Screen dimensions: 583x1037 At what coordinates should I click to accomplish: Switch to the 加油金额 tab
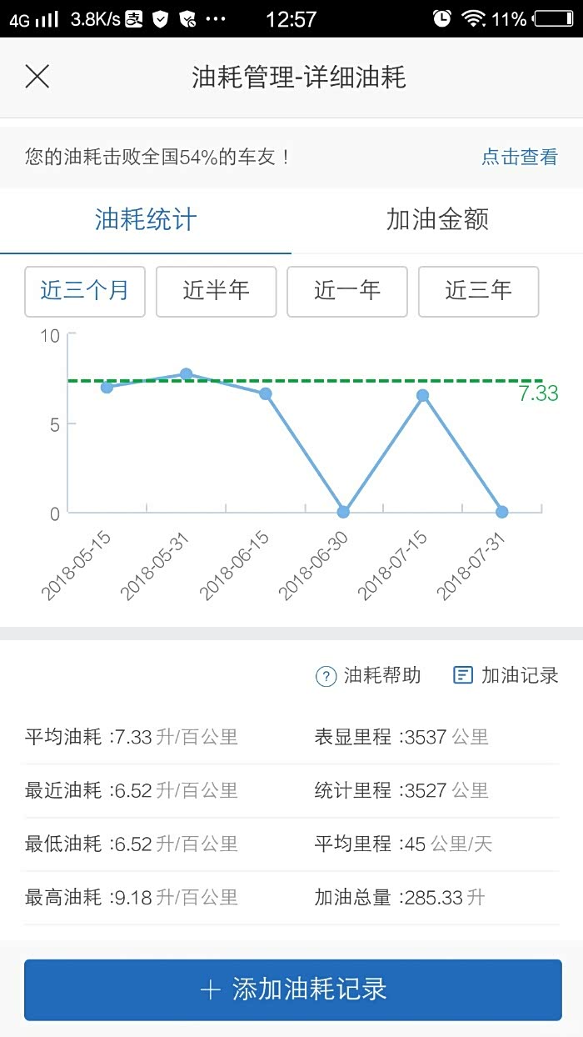pos(437,220)
